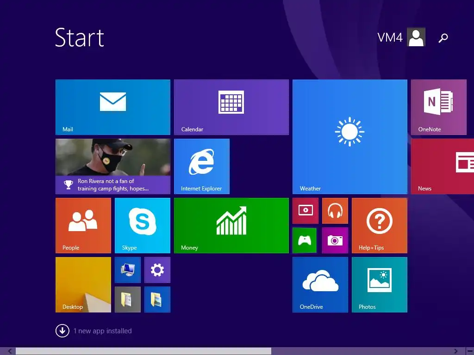Open the Help+Tips tile
The image size is (474, 355).
[x=380, y=226]
